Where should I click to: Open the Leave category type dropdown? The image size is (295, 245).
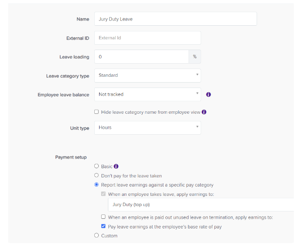[x=147, y=75]
